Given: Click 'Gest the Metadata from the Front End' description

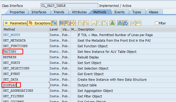Looking at the screenshot, I should [x=114, y=41].
